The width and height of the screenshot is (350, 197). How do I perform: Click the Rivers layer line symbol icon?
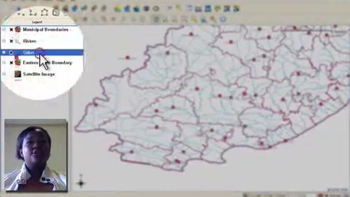pyautogui.click(x=17, y=41)
